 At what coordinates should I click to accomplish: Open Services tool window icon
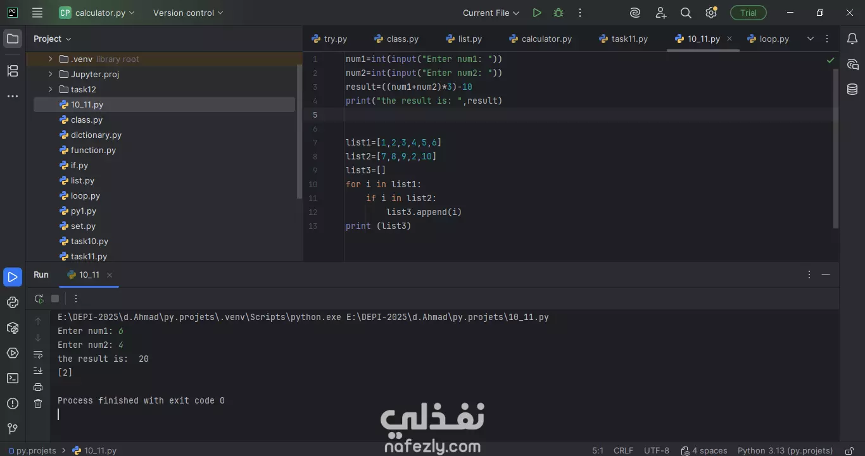pos(13,353)
